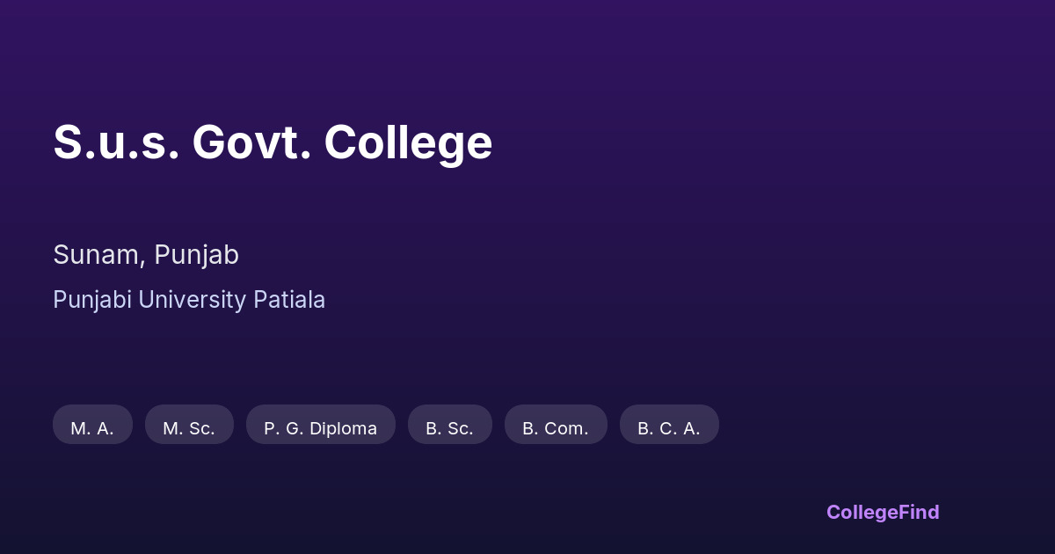Open the Punjabi University Patiala link

[x=189, y=300]
